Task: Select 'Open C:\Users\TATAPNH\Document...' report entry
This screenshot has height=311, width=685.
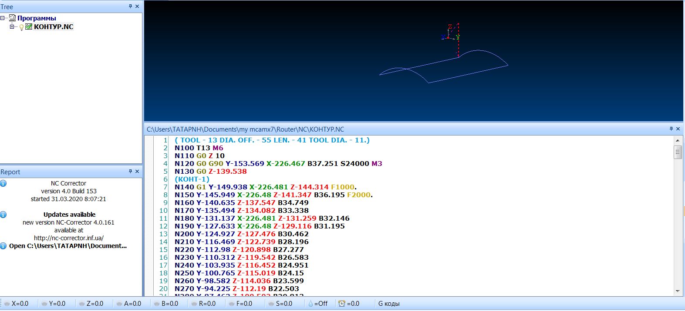Action: point(68,246)
